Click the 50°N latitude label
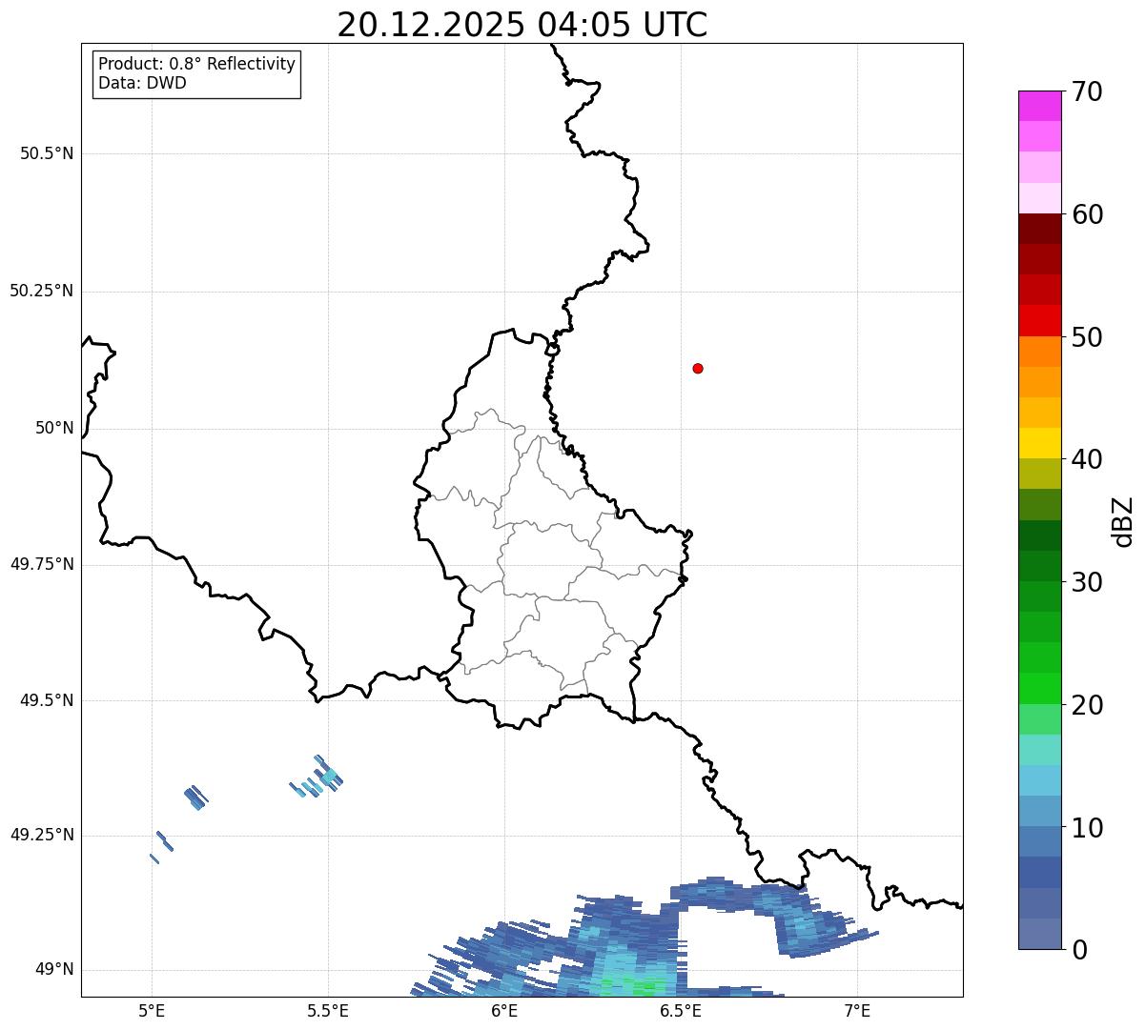1146x1030 pixels. click(54, 428)
